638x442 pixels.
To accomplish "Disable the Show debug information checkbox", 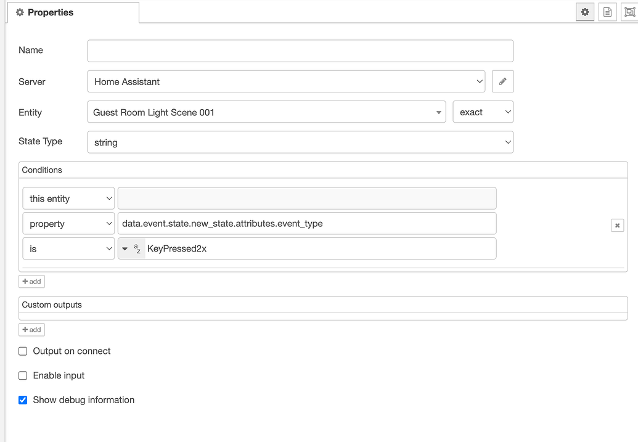I will click(x=23, y=399).
